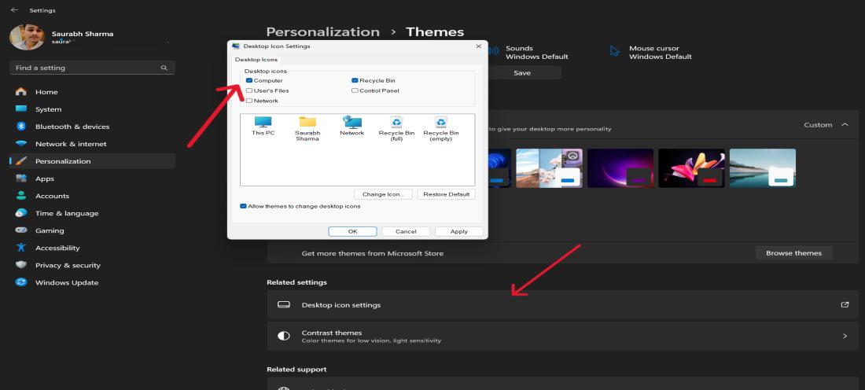Click the Accounts person icon
Viewport: 865px width, 390px height.
[x=21, y=195]
